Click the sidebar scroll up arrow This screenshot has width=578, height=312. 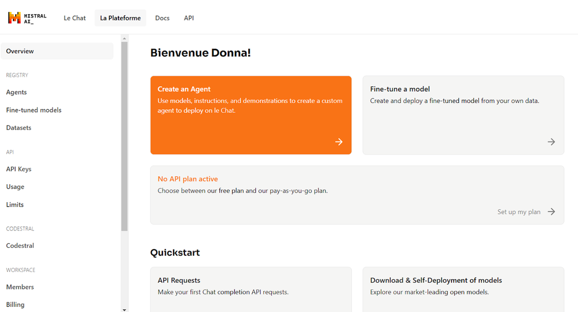tap(124, 38)
